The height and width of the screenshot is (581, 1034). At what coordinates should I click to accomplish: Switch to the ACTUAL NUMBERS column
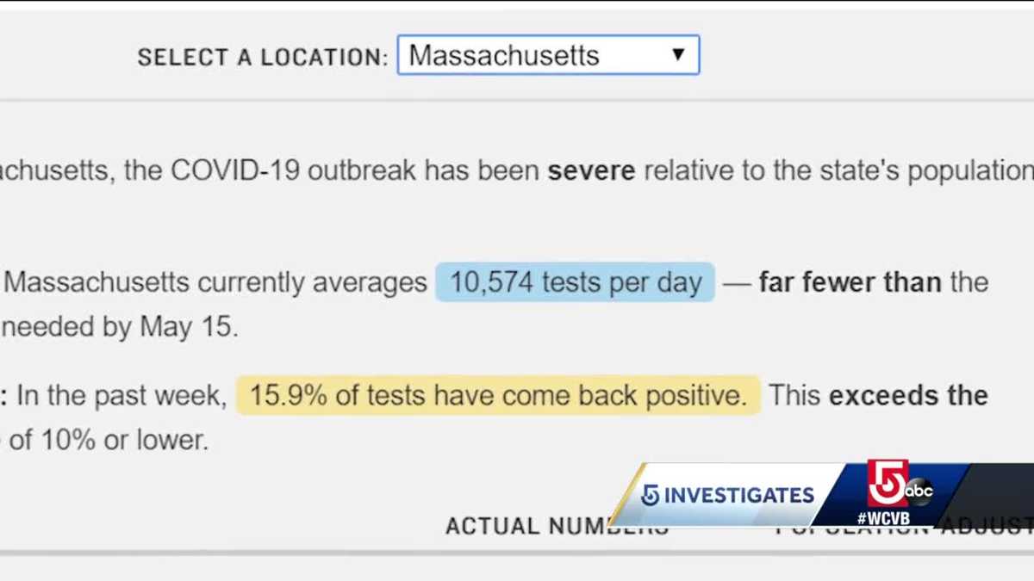click(x=557, y=525)
